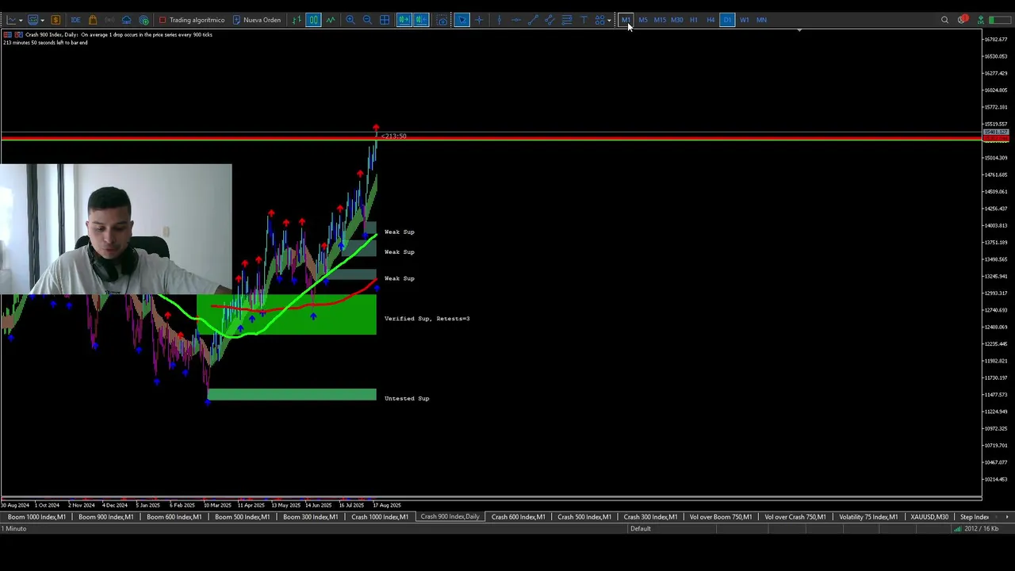Open the Crash 1000 Index,M1 tab

click(380, 517)
